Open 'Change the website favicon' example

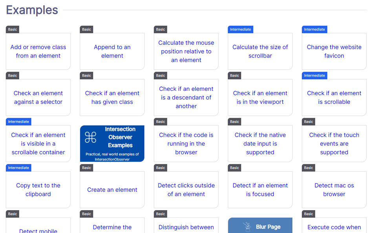334,51
